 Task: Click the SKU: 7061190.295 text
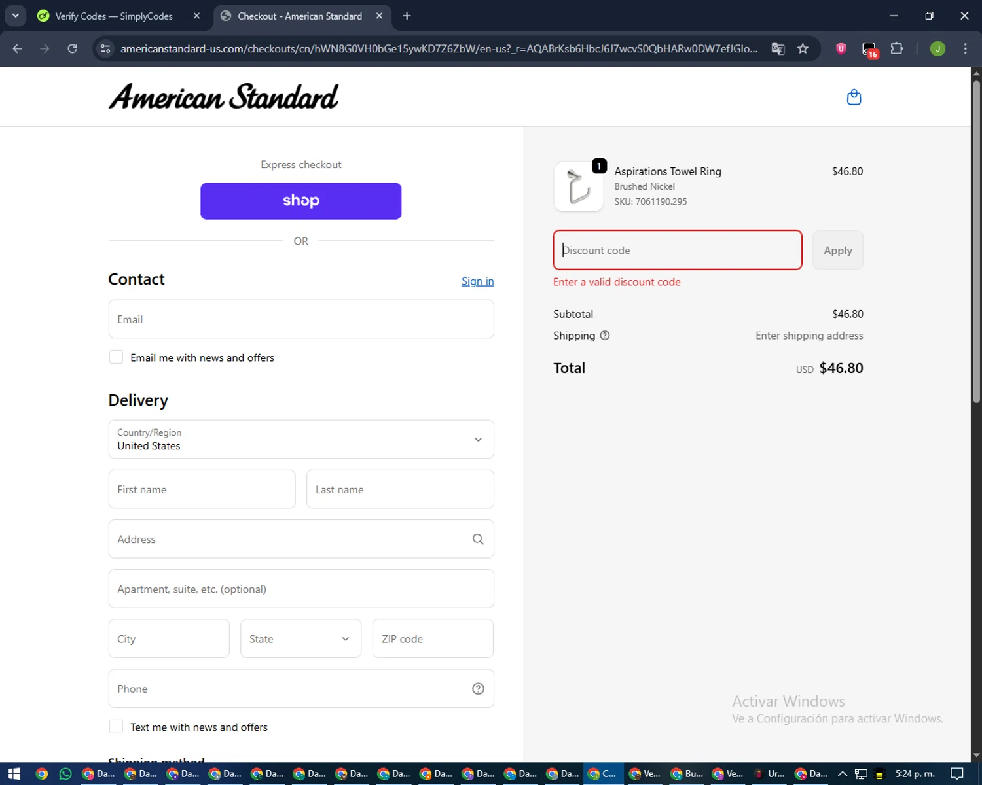[x=651, y=201]
